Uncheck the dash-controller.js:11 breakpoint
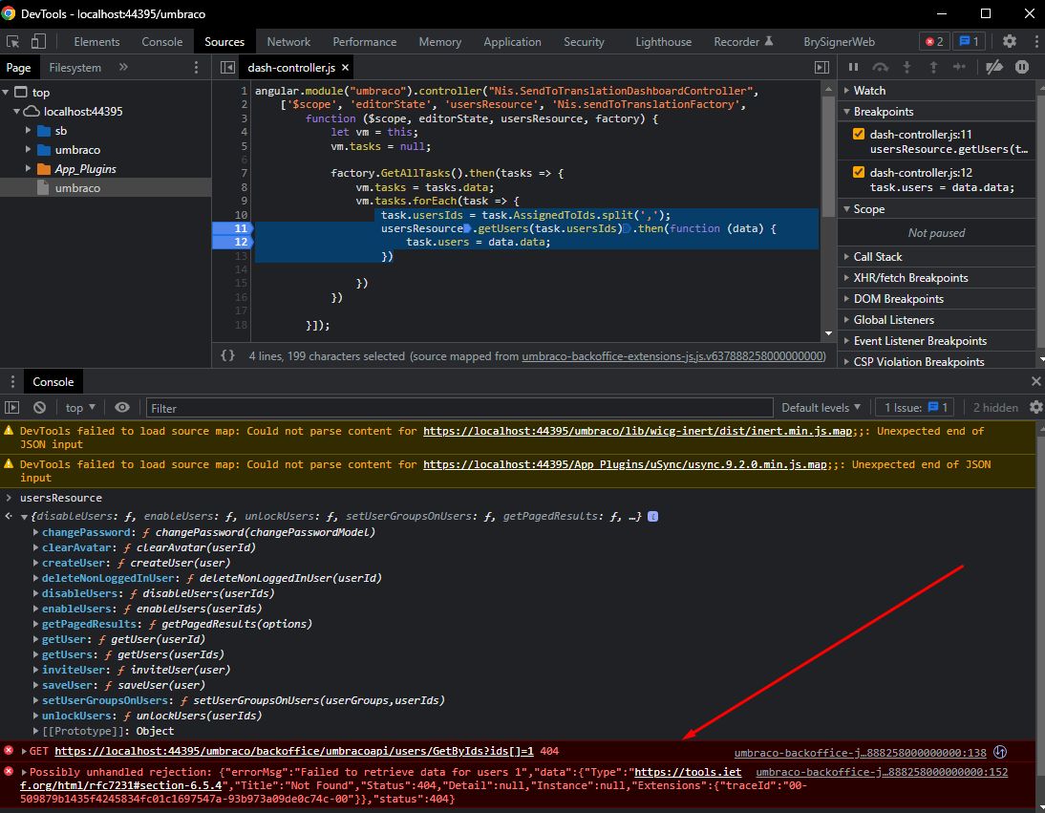Screen dimensions: 1045x813 tap(859, 134)
